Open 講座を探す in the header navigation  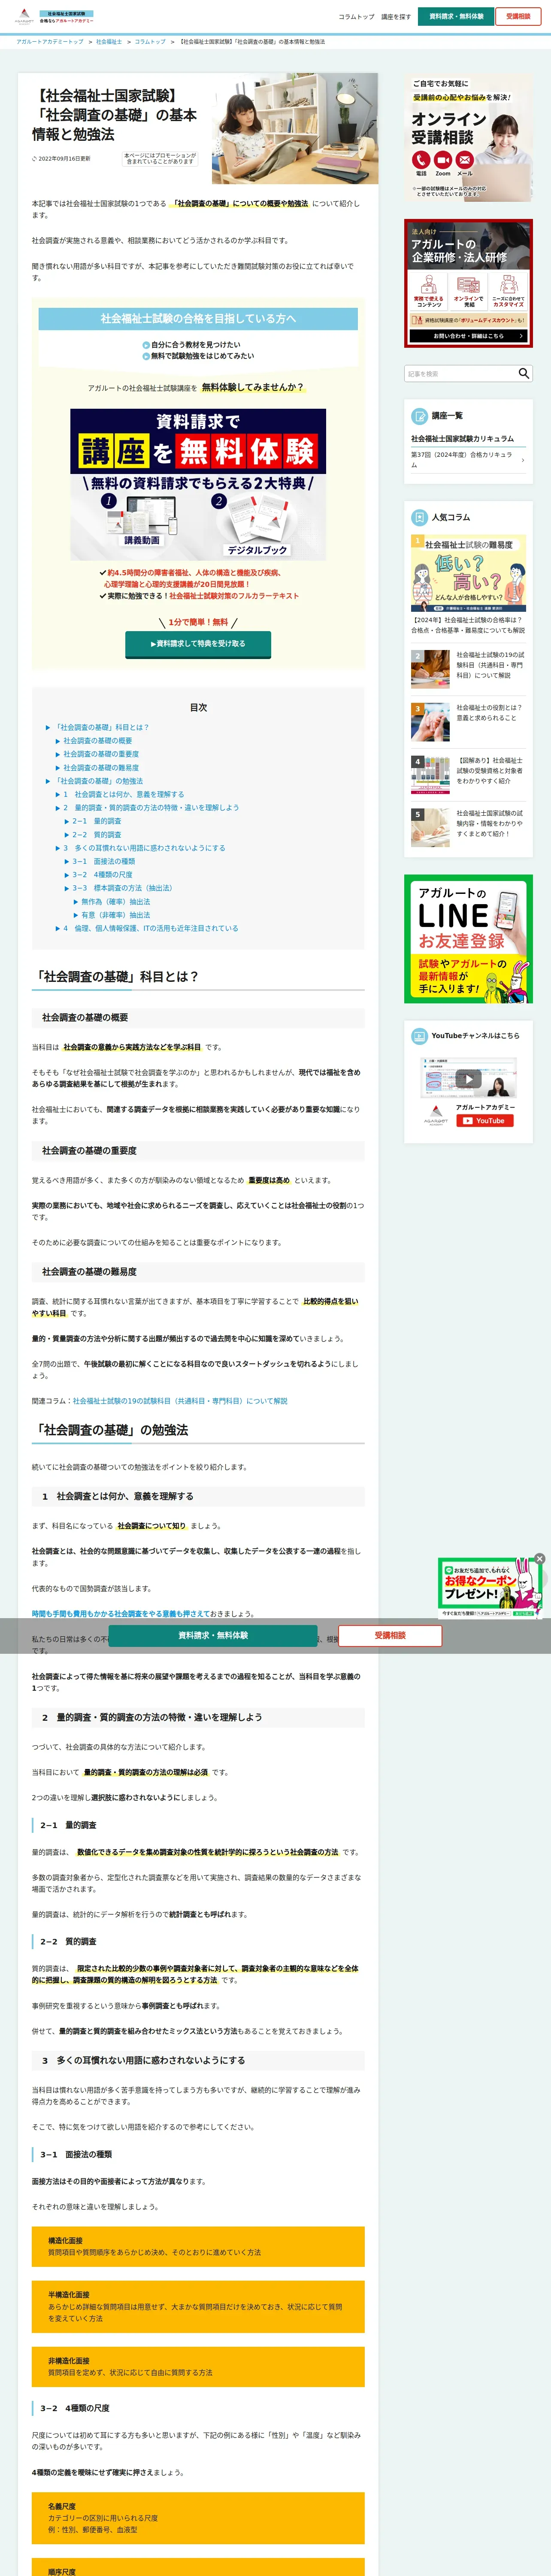pyautogui.click(x=396, y=17)
